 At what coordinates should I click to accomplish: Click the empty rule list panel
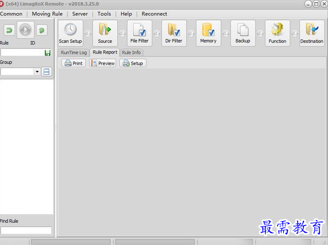click(26, 147)
